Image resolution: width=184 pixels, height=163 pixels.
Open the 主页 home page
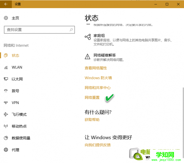15,18
